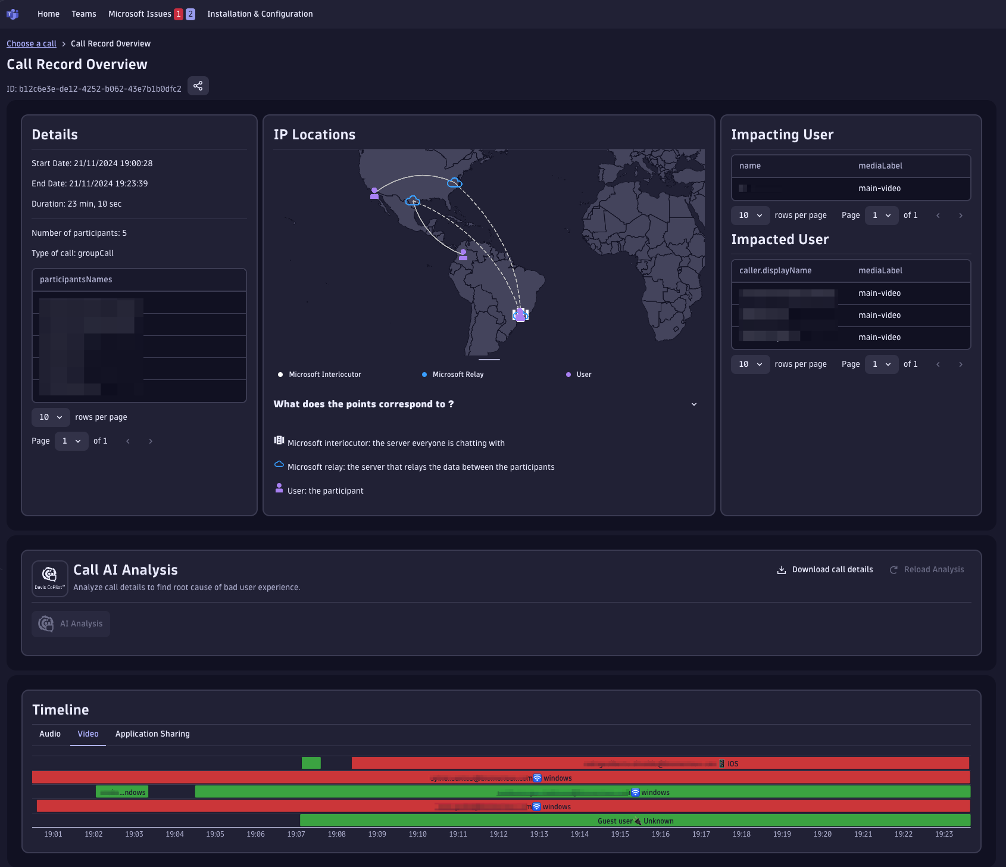Image resolution: width=1006 pixels, height=867 pixels.
Task: Click Download call details button
Action: tap(825, 570)
